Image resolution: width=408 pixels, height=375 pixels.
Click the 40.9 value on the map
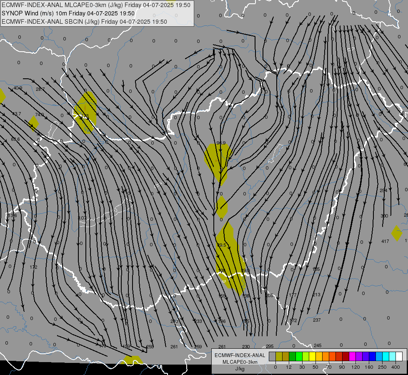[18, 88]
